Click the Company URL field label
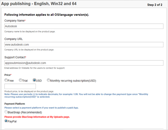Viewport: 168px width, 130px height. click(14, 39)
